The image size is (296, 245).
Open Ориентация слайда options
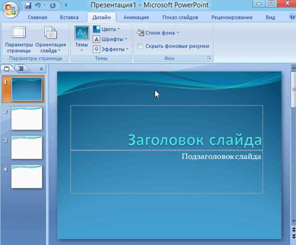[x=50, y=39]
